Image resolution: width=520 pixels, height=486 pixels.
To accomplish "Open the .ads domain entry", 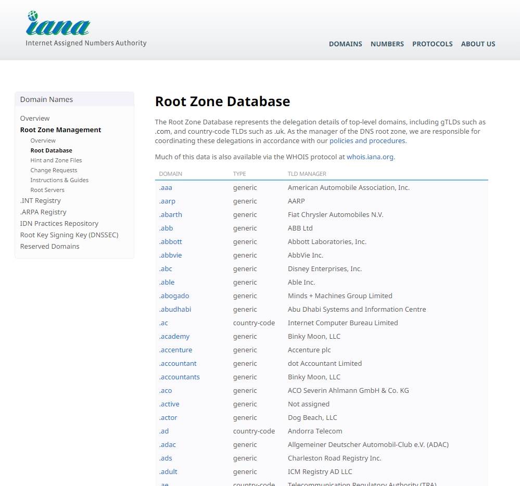I will (x=166, y=458).
